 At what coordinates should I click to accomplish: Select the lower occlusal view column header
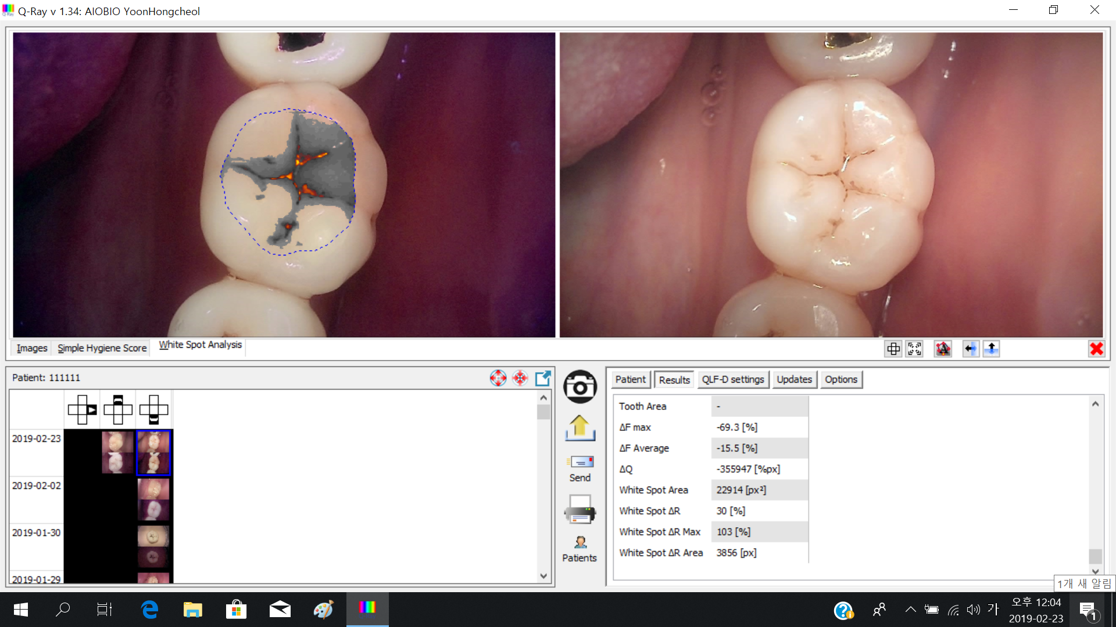(x=154, y=410)
